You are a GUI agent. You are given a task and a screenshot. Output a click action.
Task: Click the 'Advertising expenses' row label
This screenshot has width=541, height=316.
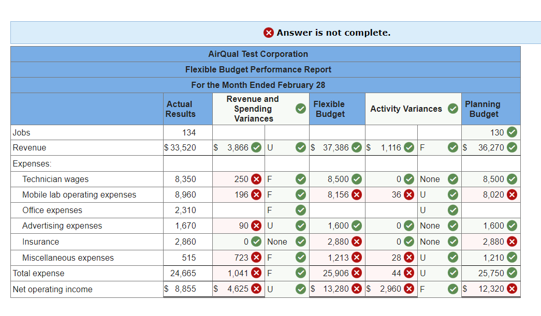tap(62, 225)
